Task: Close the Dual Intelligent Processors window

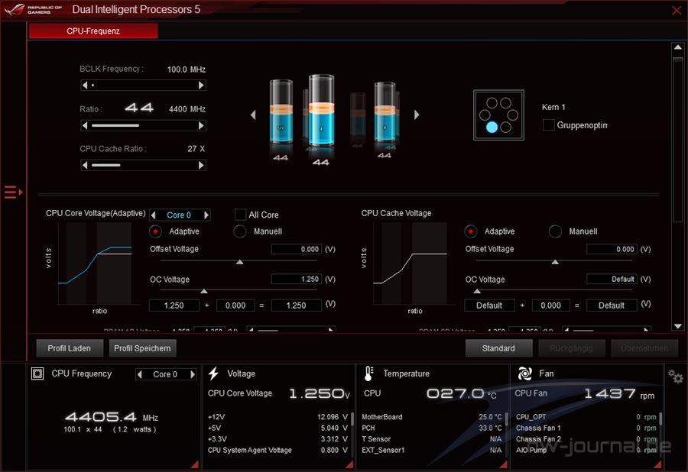Action: [x=677, y=10]
